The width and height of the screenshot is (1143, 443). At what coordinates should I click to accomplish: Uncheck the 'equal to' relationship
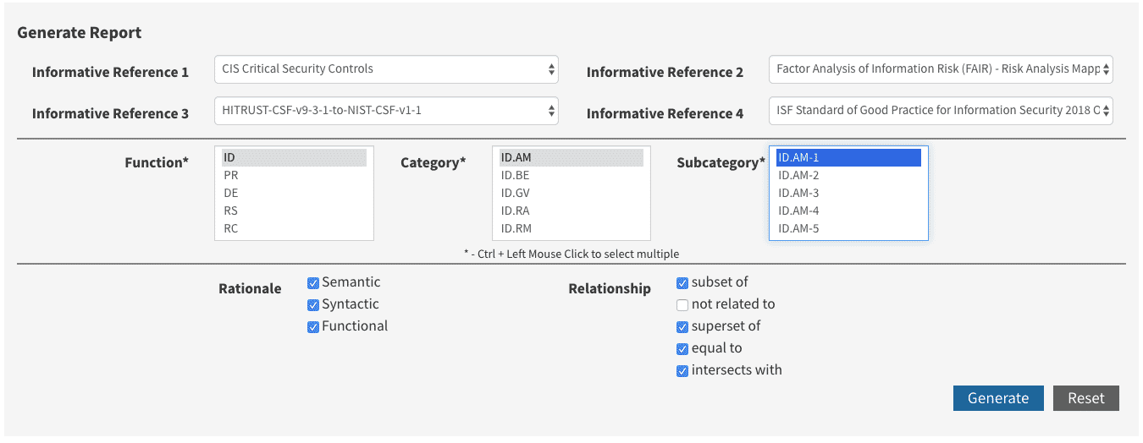click(682, 349)
